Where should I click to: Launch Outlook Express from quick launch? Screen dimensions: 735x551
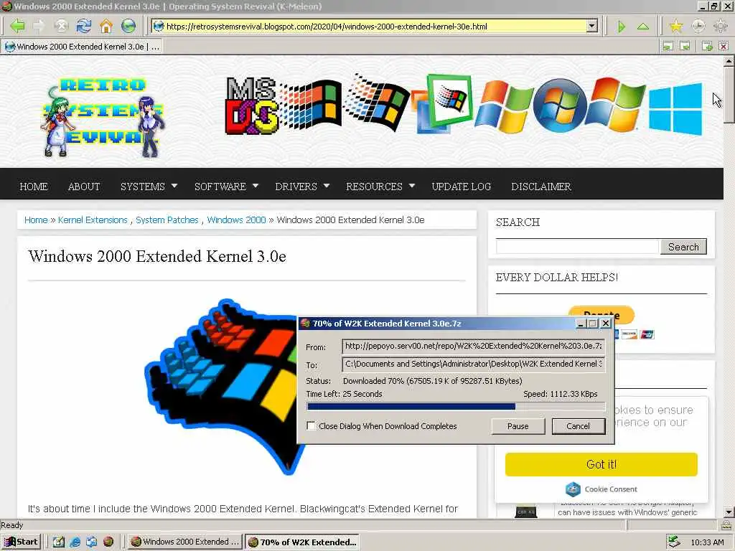[91, 542]
